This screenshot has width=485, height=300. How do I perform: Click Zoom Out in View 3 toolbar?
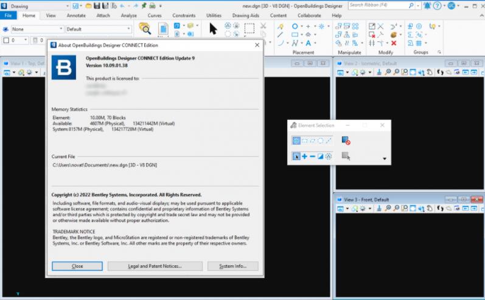[x=396, y=208]
